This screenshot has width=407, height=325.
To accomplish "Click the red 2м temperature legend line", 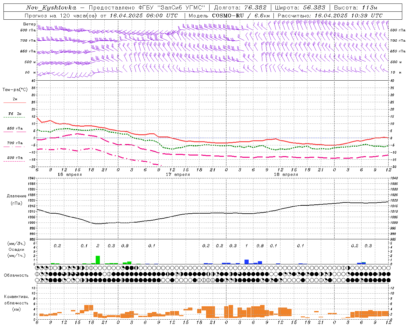I will click(x=15, y=103).
